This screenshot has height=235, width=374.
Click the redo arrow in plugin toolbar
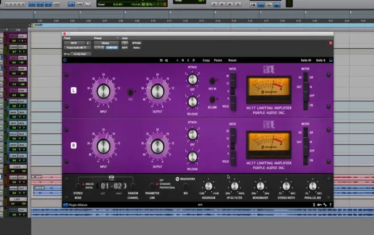tap(167, 60)
